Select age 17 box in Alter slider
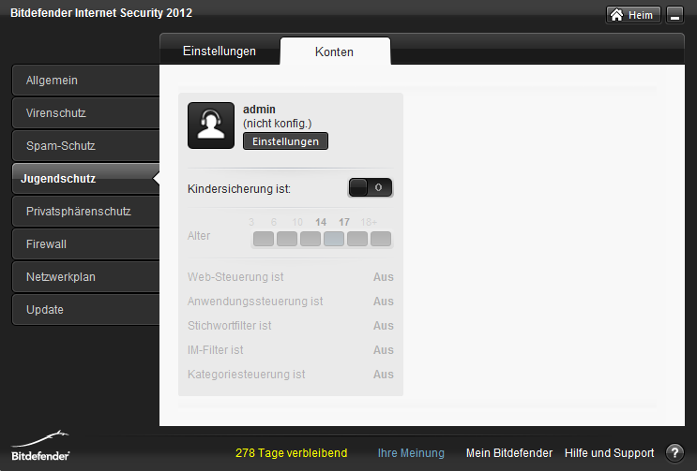Screen dimensions: 697x471 click(x=357, y=239)
